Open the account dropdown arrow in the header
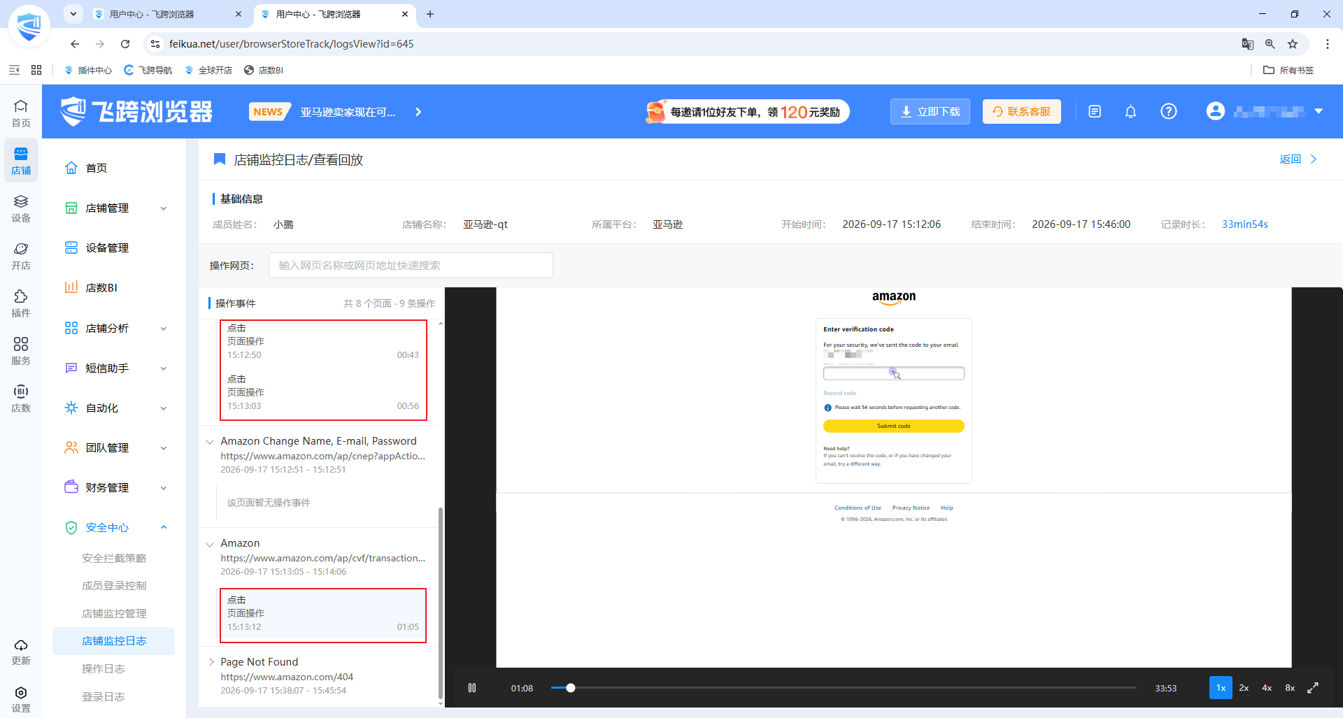Screen dimensions: 1343x718 point(1319,112)
